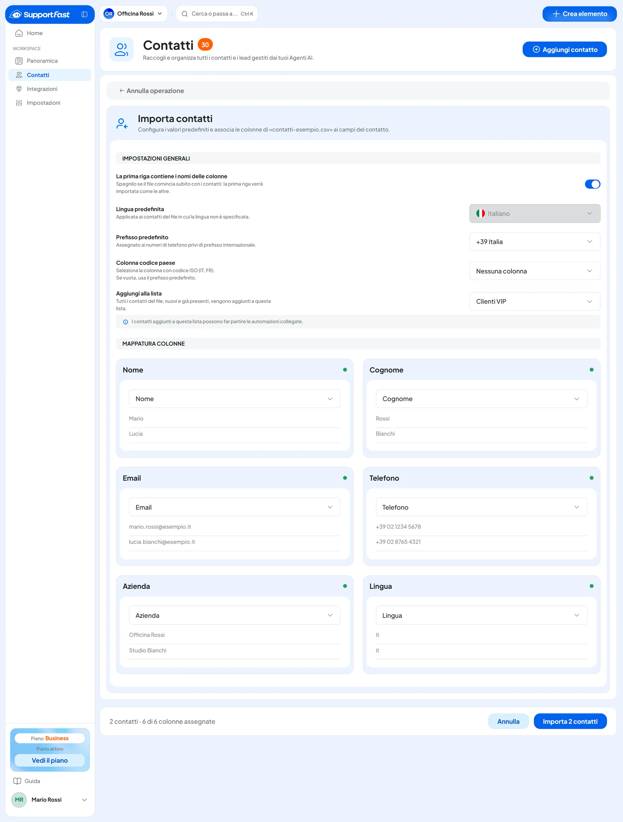Click the Annulla button

(508, 721)
